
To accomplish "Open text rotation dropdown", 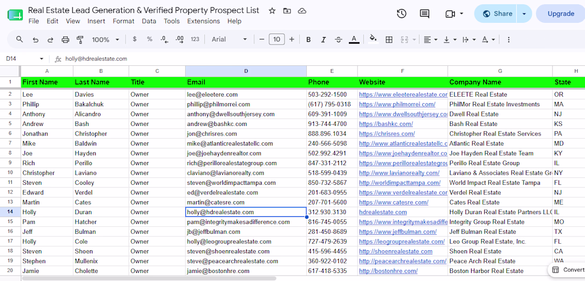I will coord(488,39).
